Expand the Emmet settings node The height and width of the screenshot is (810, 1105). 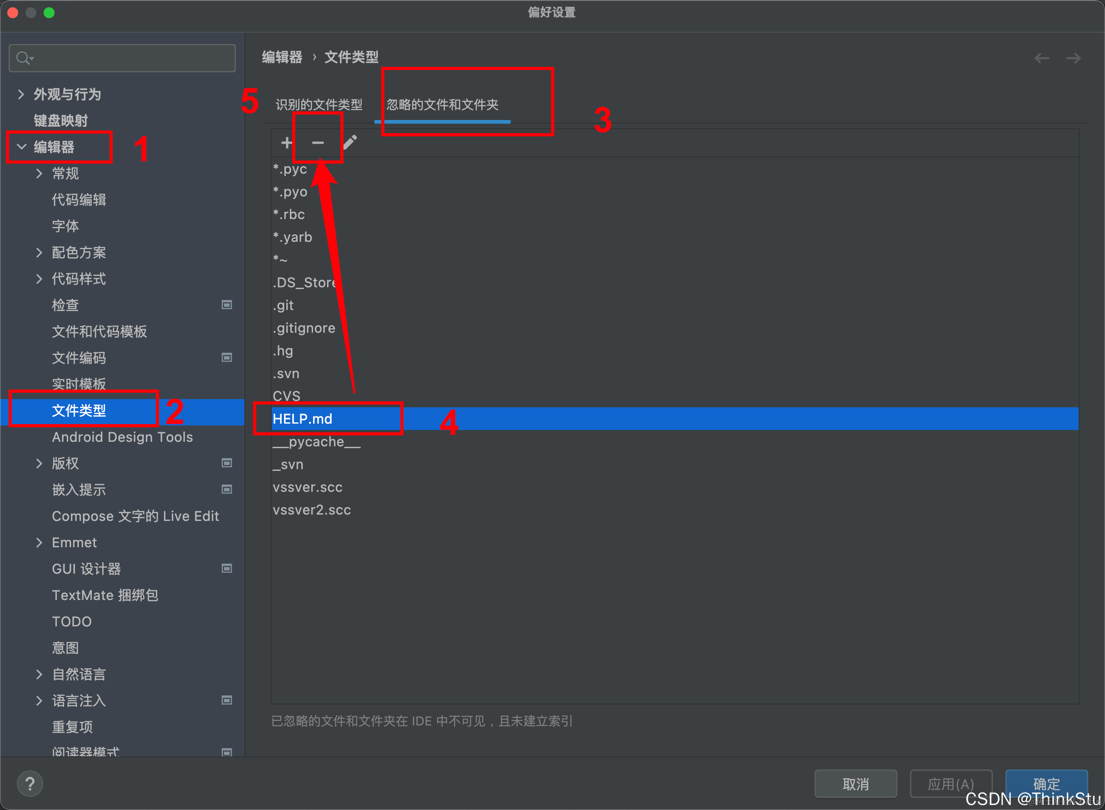pyautogui.click(x=39, y=542)
